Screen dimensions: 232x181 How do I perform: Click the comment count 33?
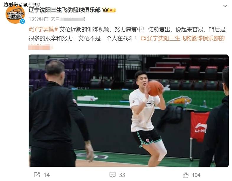[122, 175]
